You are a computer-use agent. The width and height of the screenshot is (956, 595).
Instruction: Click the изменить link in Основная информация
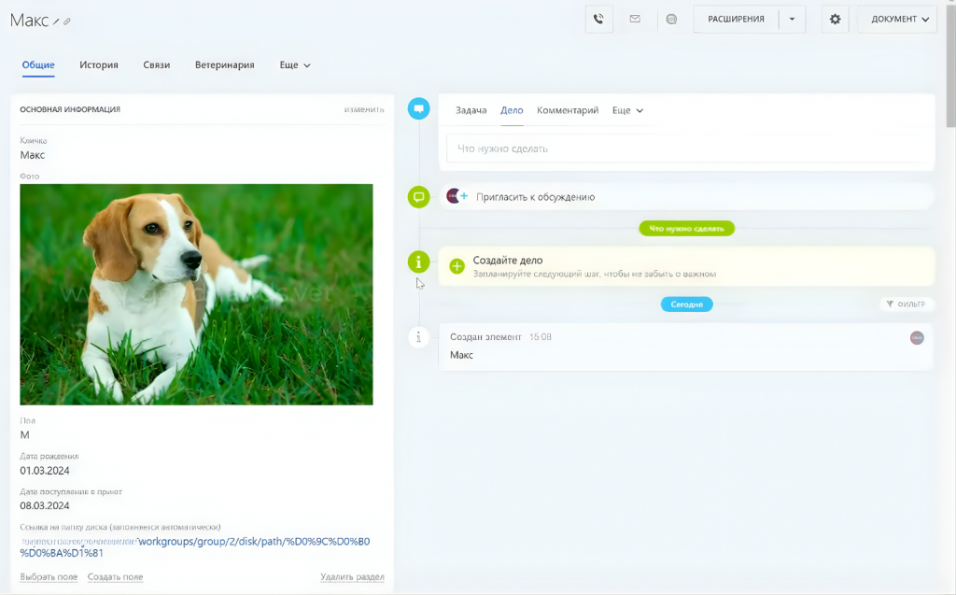[x=363, y=109]
